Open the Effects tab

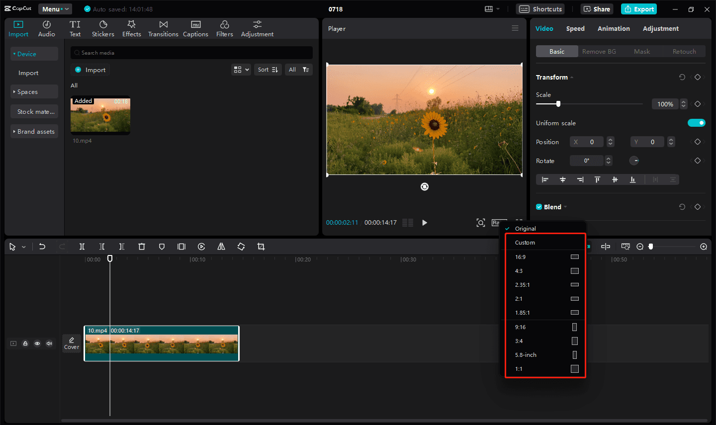coord(132,29)
